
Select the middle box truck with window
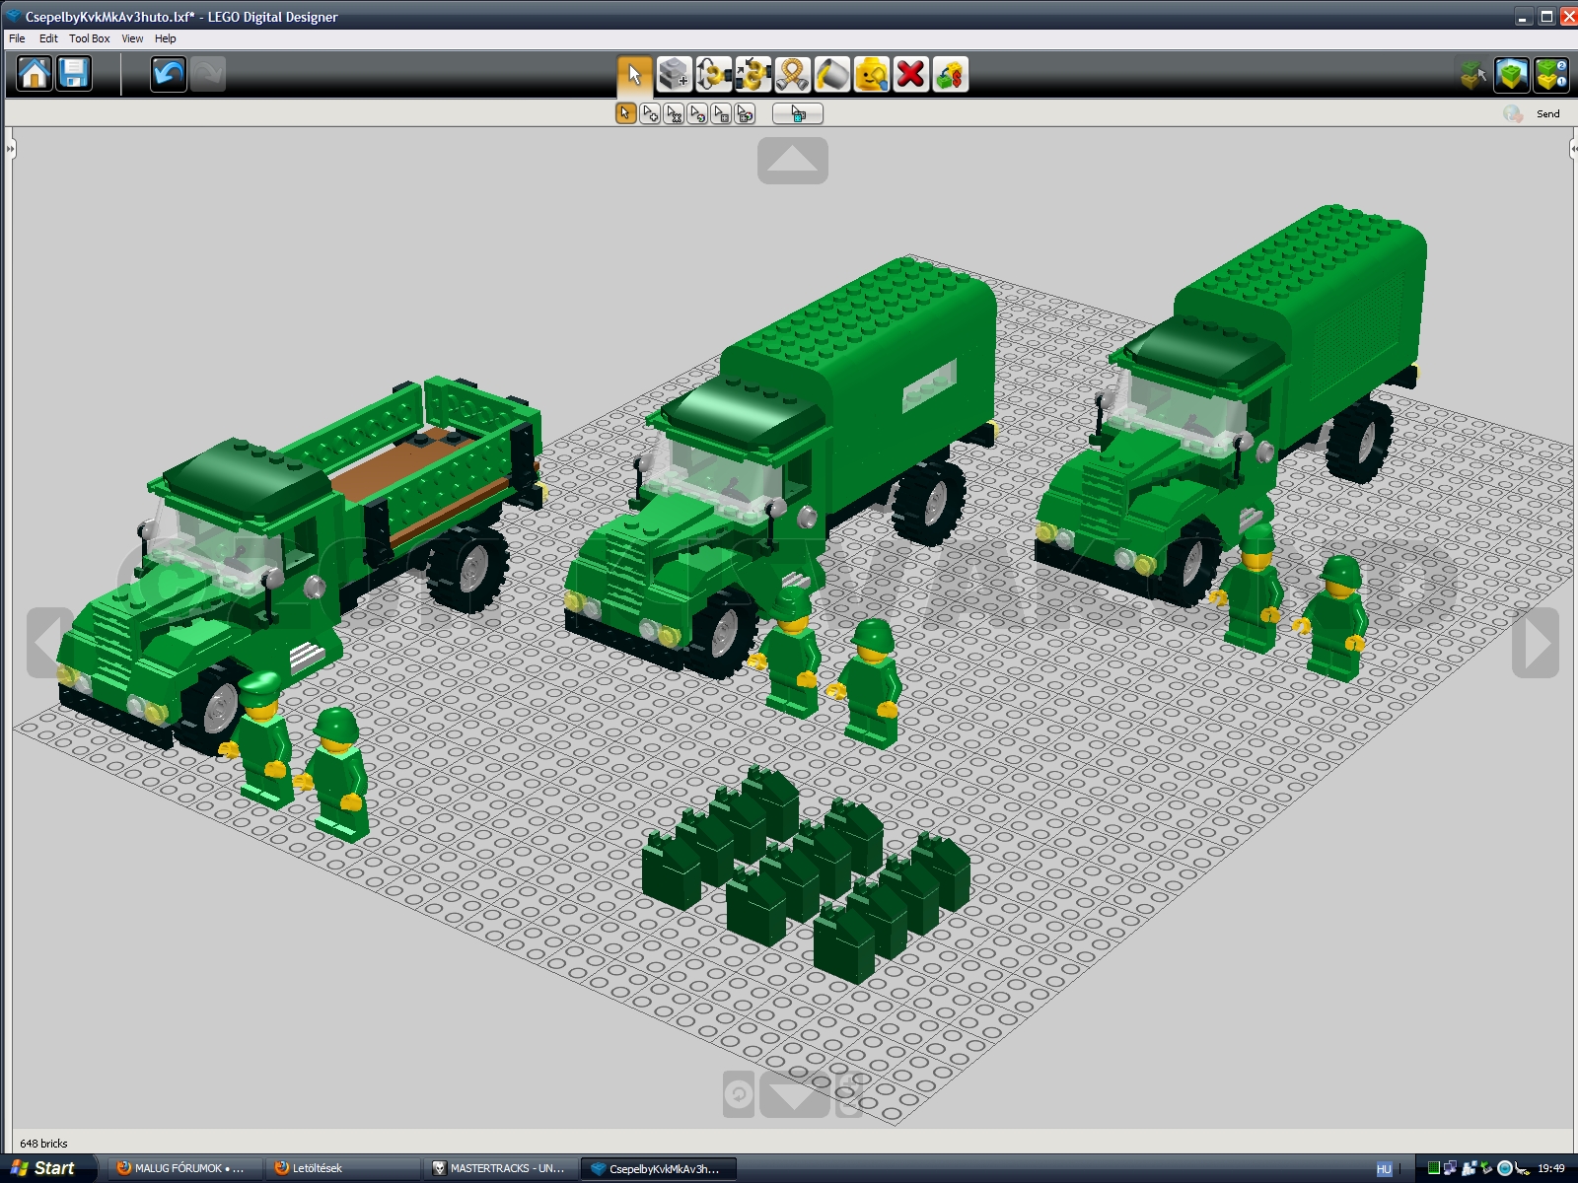781,468
